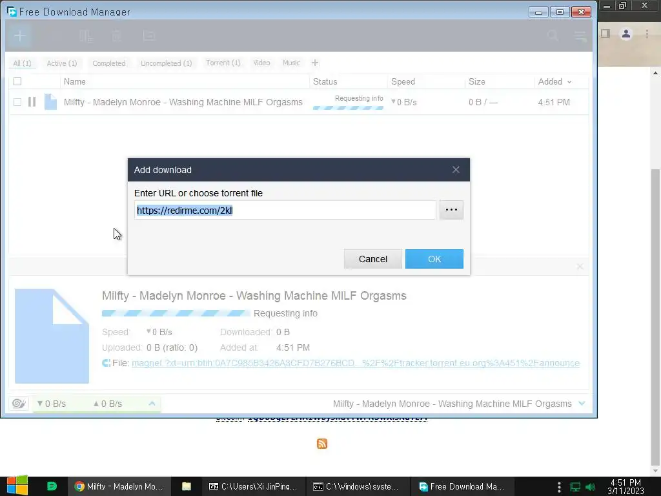This screenshot has width=661, height=496.
Task: Toggle snail mode icon in the bottom bar
Action: click(x=19, y=404)
